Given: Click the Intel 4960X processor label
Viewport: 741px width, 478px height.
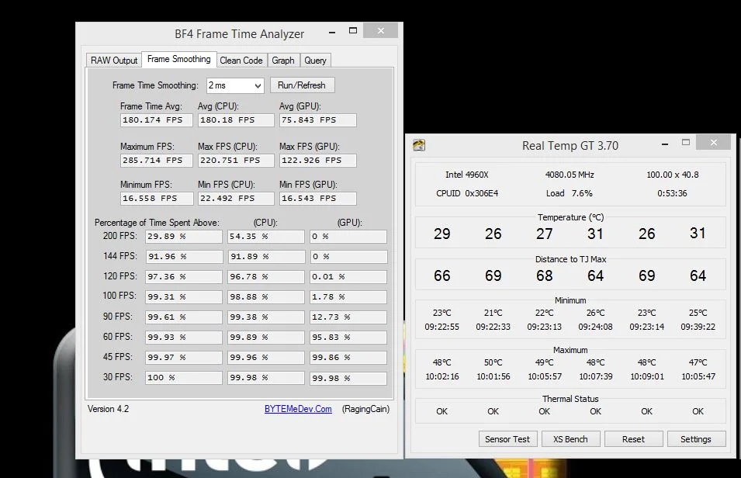Looking at the screenshot, I should pos(467,175).
